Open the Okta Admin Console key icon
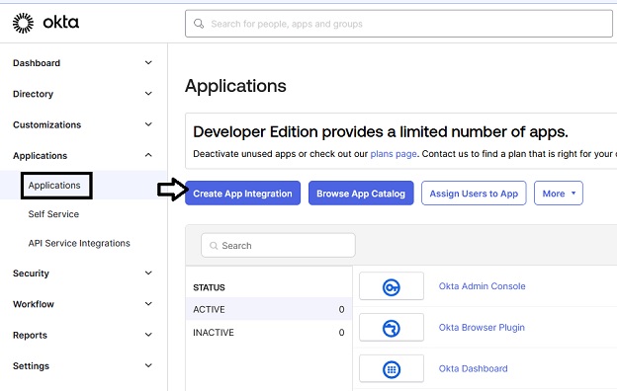The height and width of the screenshot is (391, 617). pyautogui.click(x=392, y=287)
